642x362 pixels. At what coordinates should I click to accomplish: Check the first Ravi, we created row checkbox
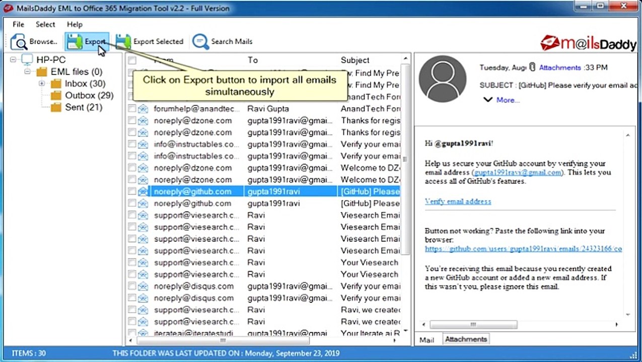(x=132, y=310)
